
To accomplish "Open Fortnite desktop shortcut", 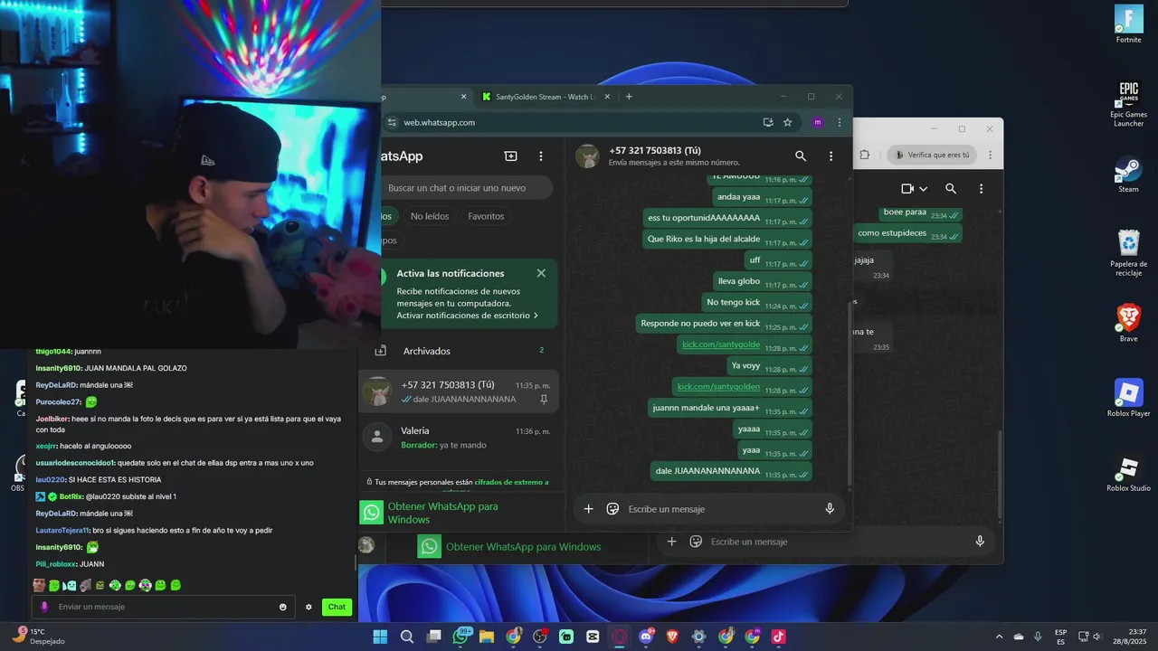I will point(1128,24).
